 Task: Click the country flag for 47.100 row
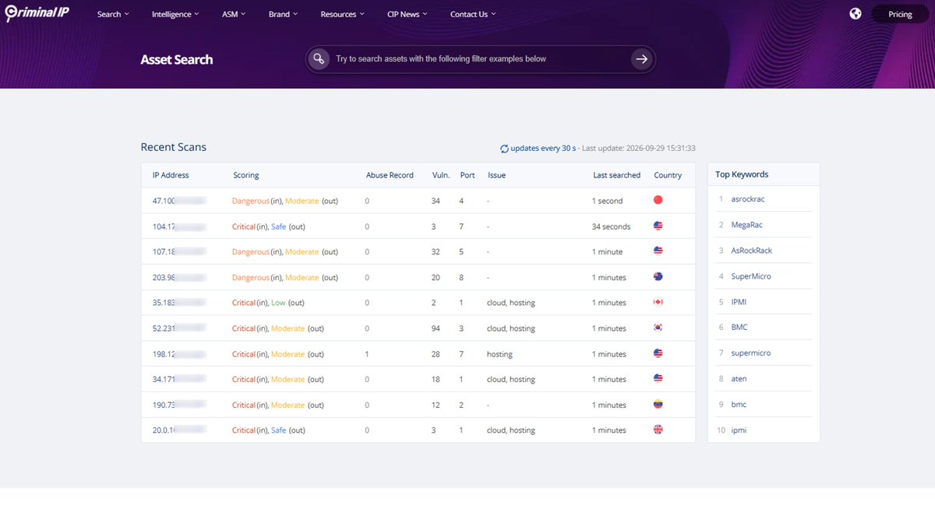pyautogui.click(x=658, y=200)
